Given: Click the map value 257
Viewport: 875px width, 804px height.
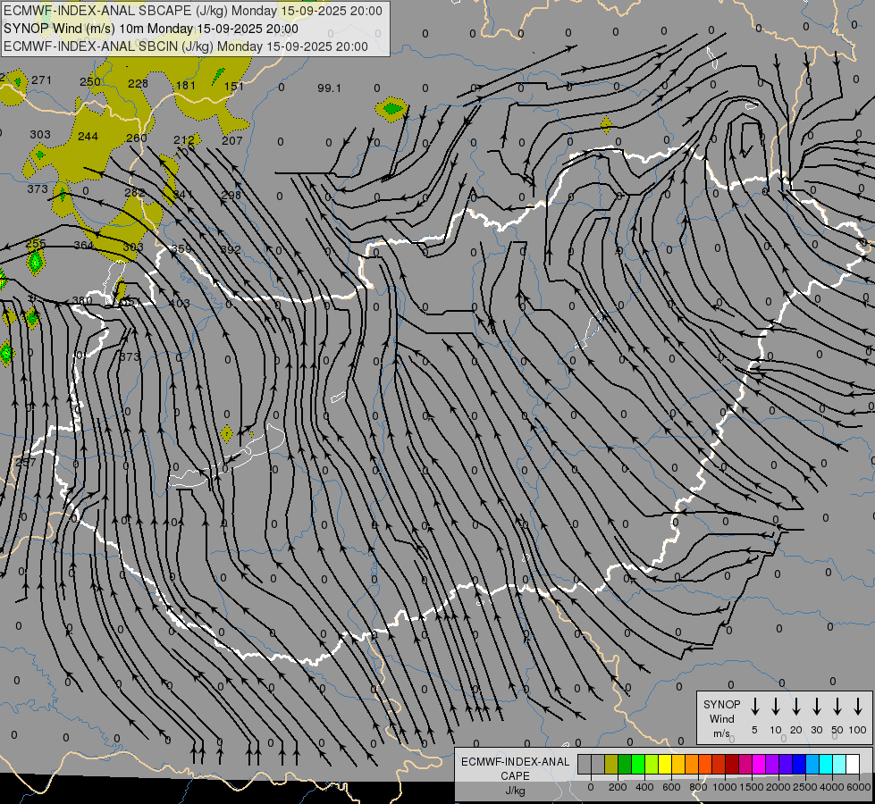Looking at the screenshot, I should (26, 462).
